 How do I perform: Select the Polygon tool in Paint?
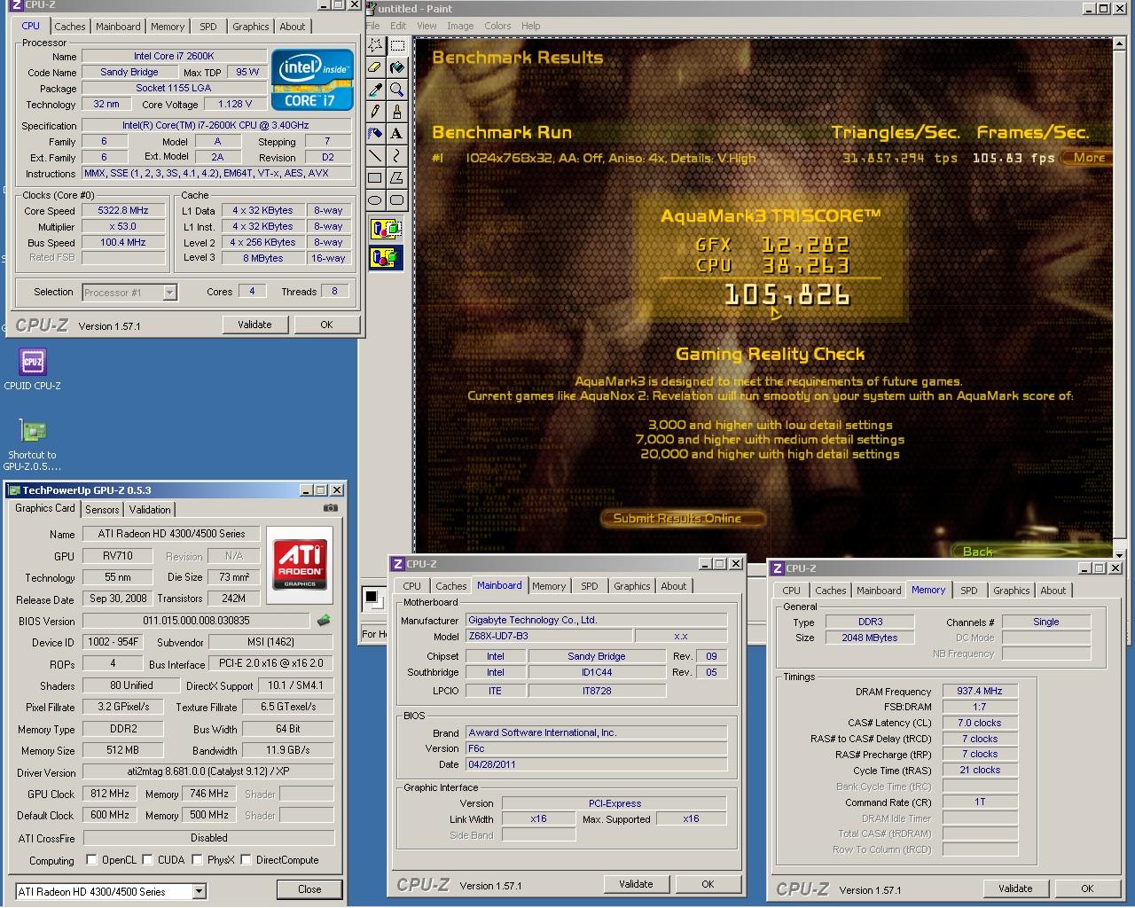[x=396, y=178]
